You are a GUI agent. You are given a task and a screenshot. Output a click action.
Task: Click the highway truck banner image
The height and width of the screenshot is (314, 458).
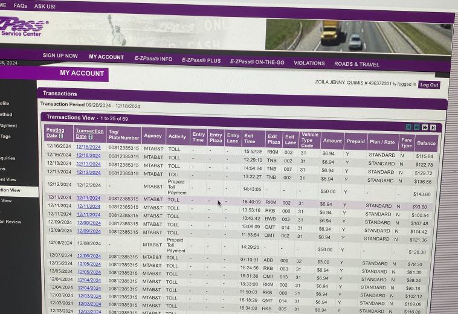[359, 37]
